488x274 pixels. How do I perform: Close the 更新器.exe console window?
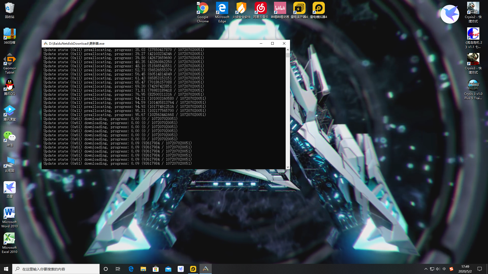pyautogui.click(x=284, y=43)
